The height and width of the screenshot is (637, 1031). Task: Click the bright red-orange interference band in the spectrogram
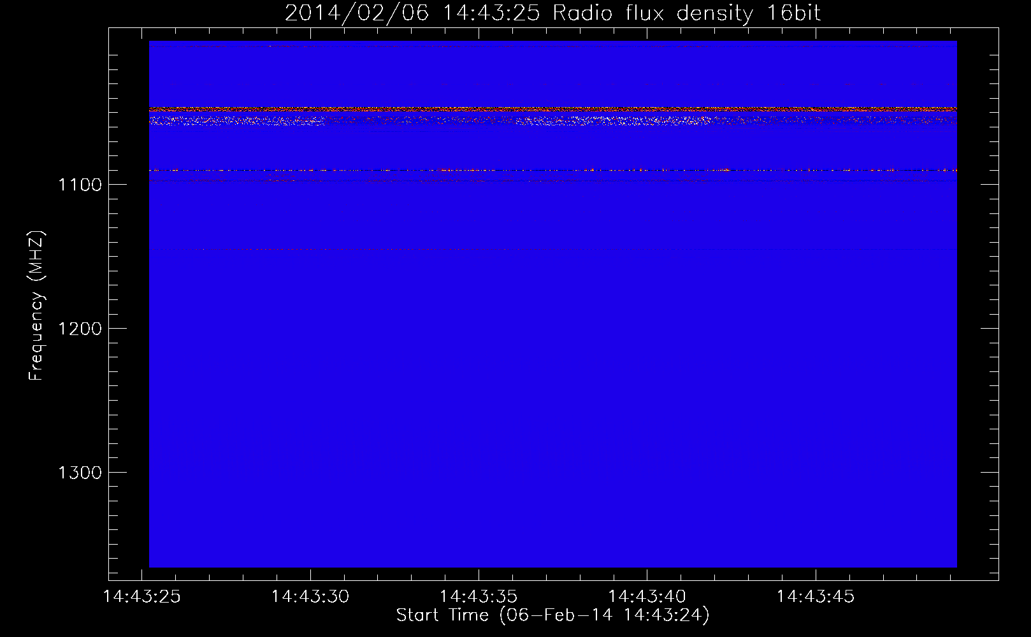pyautogui.click(x=552, y=110)
